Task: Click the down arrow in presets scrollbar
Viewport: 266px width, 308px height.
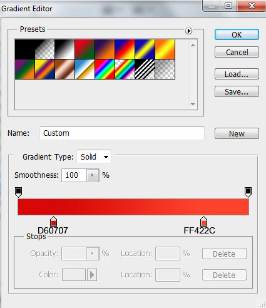Action: 193,104
